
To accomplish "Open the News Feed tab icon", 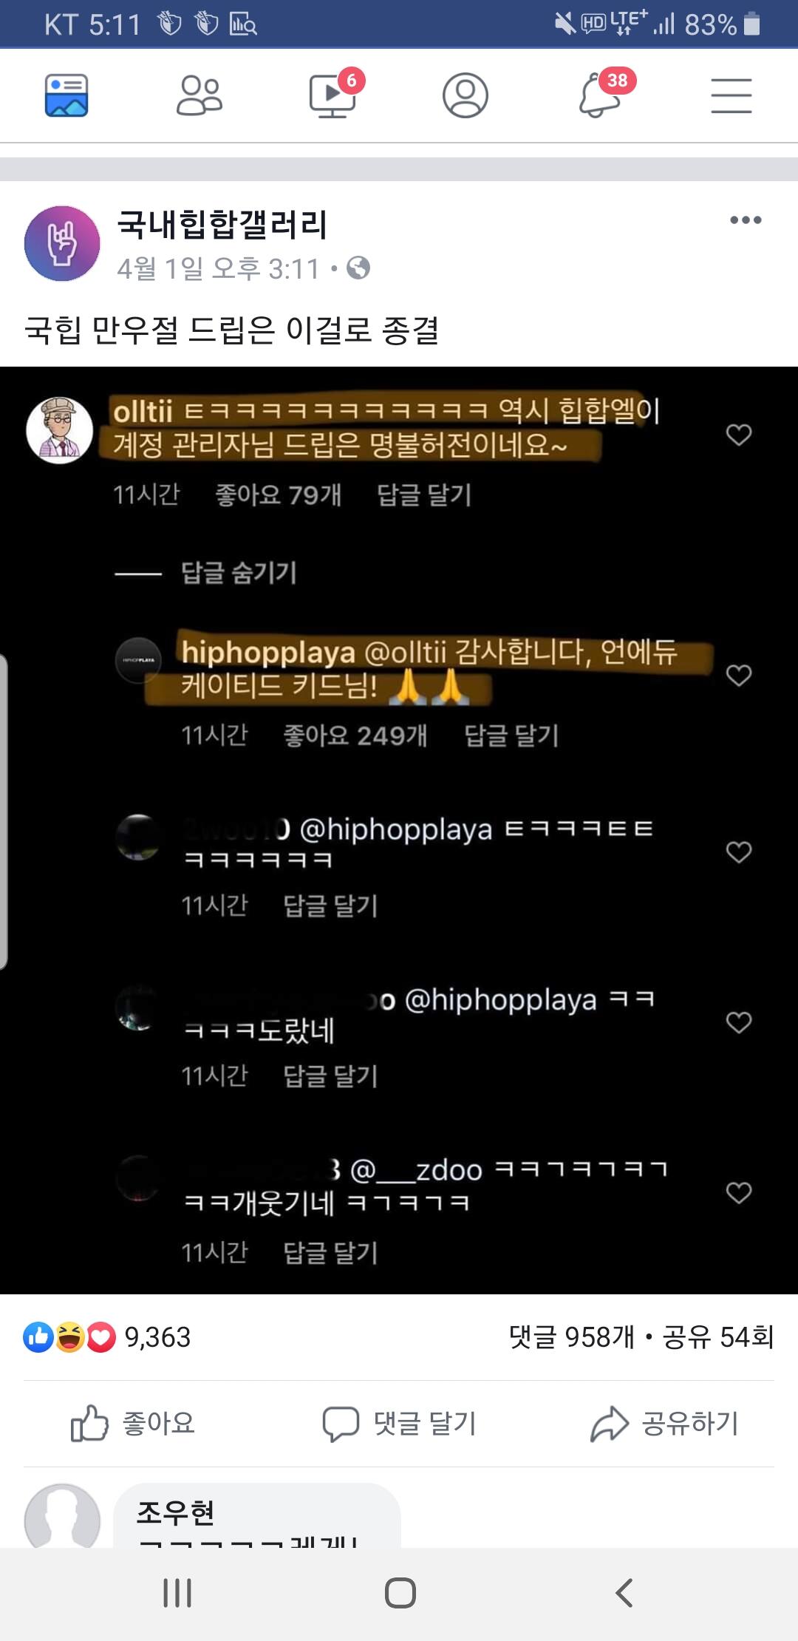I will click(66, 95).
